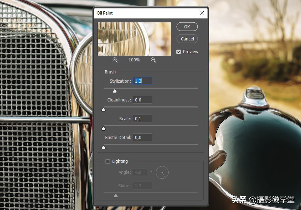Close the Oil Paint dialog
Image resolution: width=301 pixels, height=210 pixels.
pos(202,13)
